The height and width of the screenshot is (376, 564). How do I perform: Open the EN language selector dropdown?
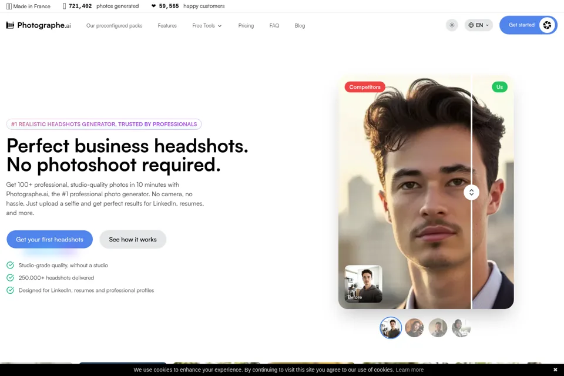coord(478,25)
